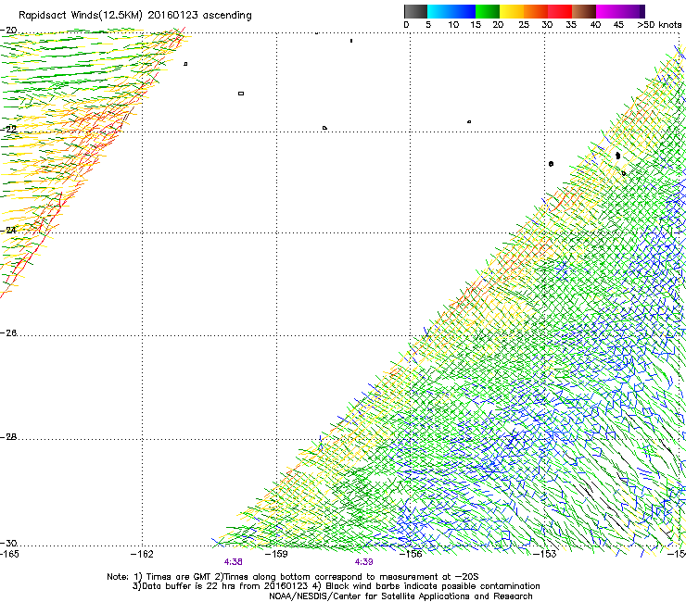Click the orange 25-30 knots color band
The height and width of the screenshot is (602, 686).
coord(536,11)
